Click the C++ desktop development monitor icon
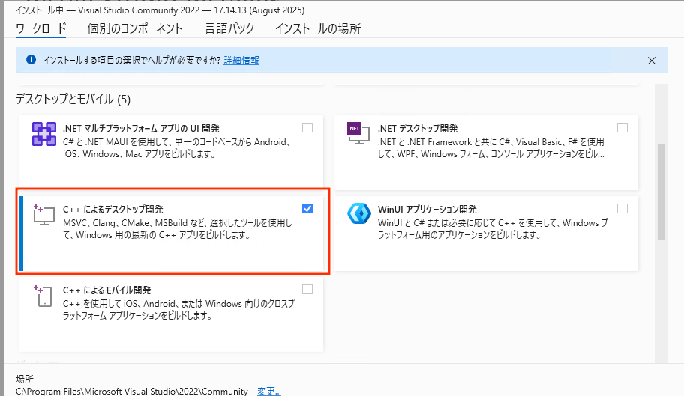This screenshot has width=684, height=396. 44,215
